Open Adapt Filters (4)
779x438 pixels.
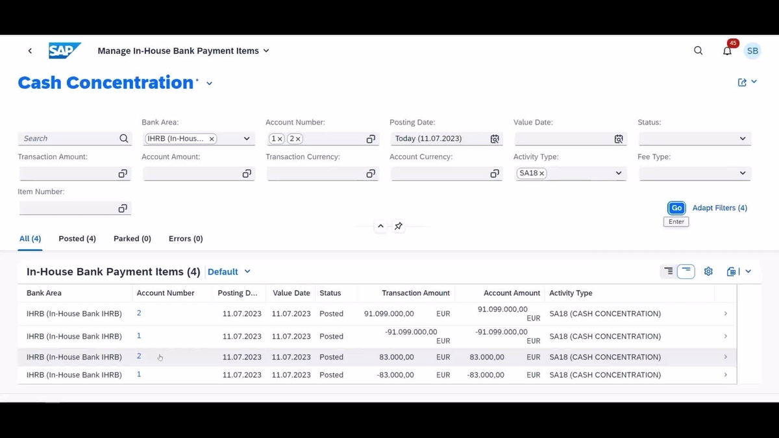(x=719, y=208)
